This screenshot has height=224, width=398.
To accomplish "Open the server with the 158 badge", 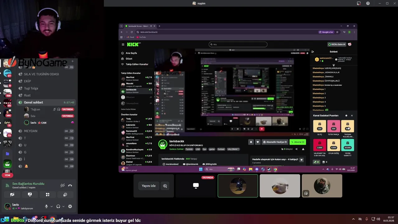I will pos(7,93).
